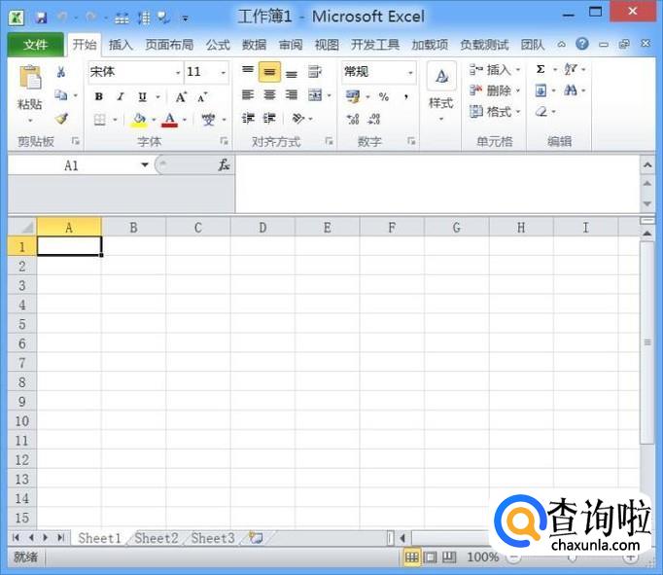Toggle the wrap text icon

315,71
